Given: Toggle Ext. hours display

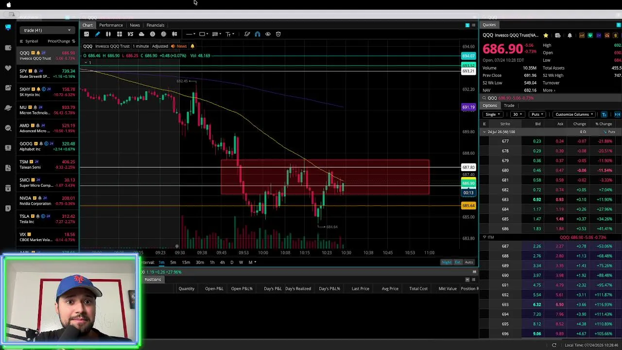Looking at the screenshot, I should [x=458, y=262].
